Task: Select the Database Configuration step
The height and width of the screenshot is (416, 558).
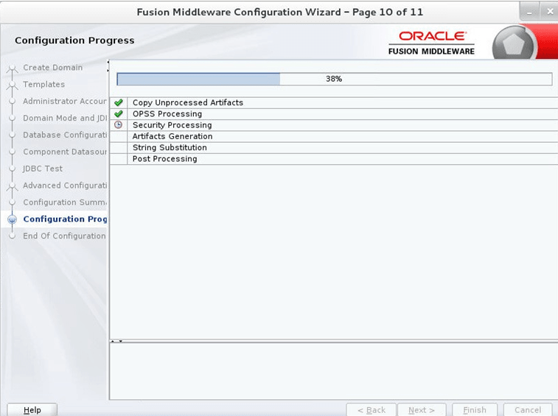Action: [65, 135]
